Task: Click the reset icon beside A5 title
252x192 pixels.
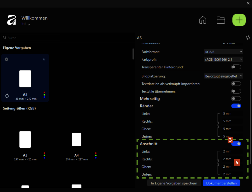Action: coord(248,37)
